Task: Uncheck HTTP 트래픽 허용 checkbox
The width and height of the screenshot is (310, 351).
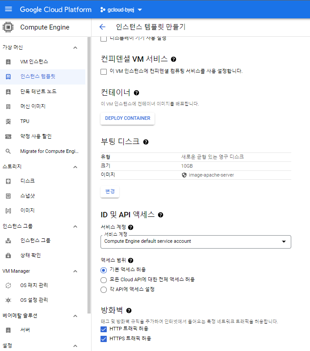Action: point(104,329)
